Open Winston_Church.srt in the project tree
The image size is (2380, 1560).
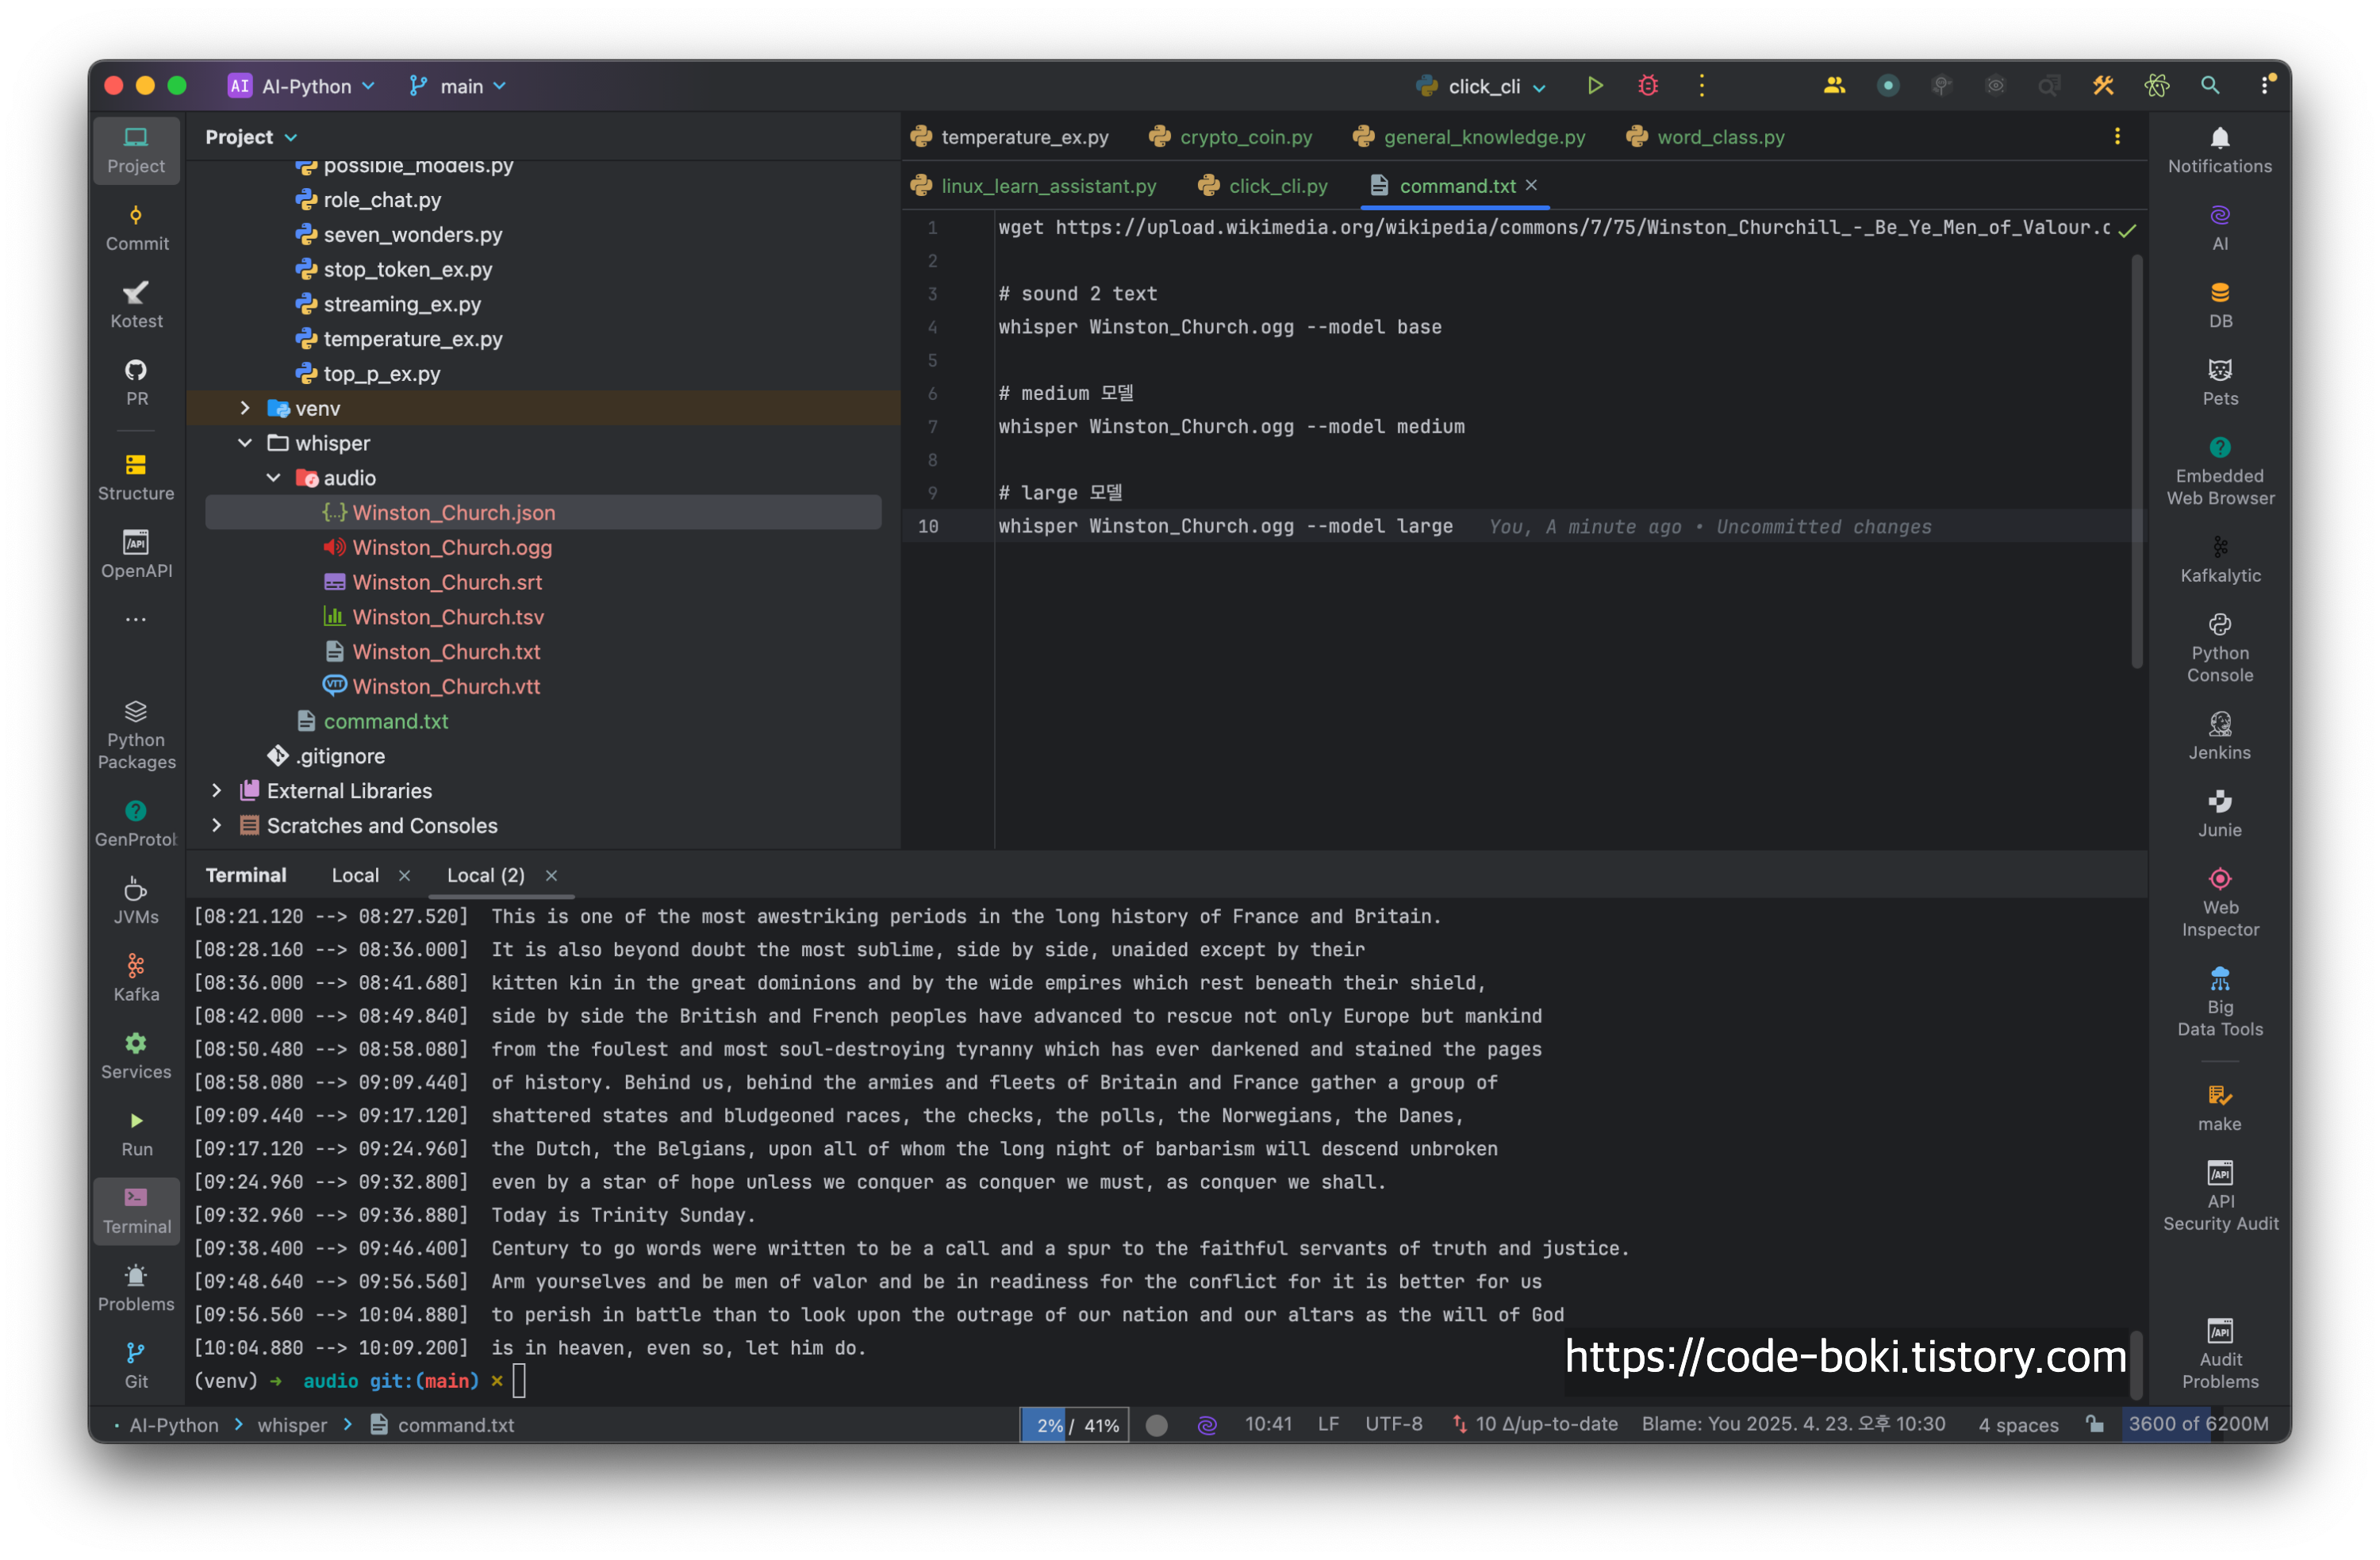point(446,582)
